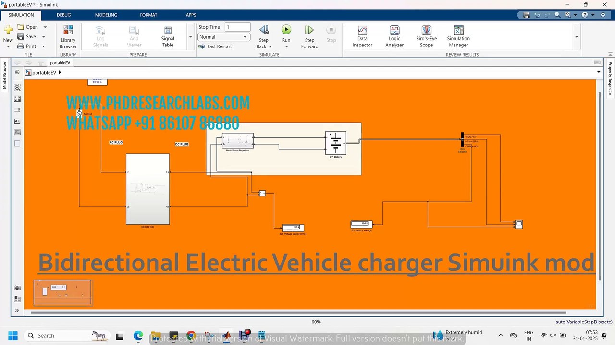Open Microsoft Edge from taskbar

pos(138,335)
